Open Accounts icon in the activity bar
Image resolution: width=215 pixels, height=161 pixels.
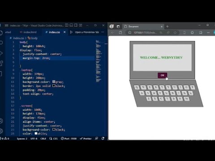coord(1,121)
